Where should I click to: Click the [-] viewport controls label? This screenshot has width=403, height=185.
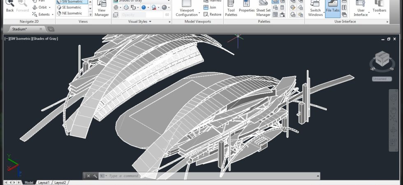coord(7,39)
